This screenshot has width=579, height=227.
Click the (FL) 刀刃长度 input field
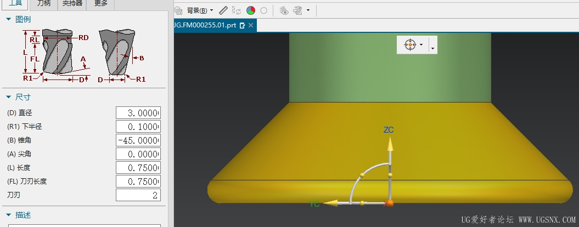[x=138, y=181]
